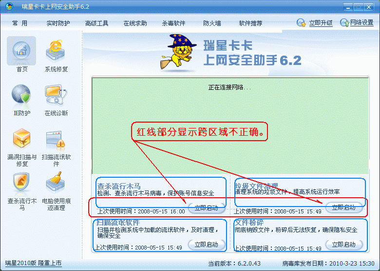This screenshot has width=380, height=271.
Task: Launch 漏洞扫描与修复 sidebar icon
Action: (x=21, y=139)
